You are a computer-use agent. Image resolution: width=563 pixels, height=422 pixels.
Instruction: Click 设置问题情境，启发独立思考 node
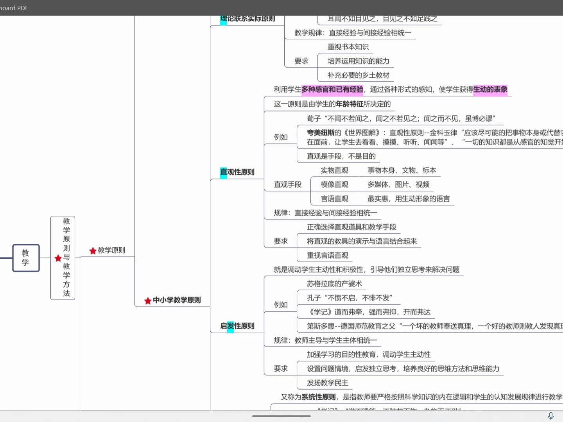tap(403, 368)
